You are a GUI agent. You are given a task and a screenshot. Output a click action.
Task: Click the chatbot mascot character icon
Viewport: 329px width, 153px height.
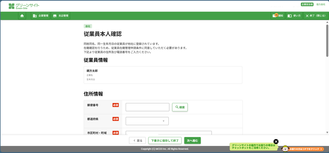(x=285, y=149)
